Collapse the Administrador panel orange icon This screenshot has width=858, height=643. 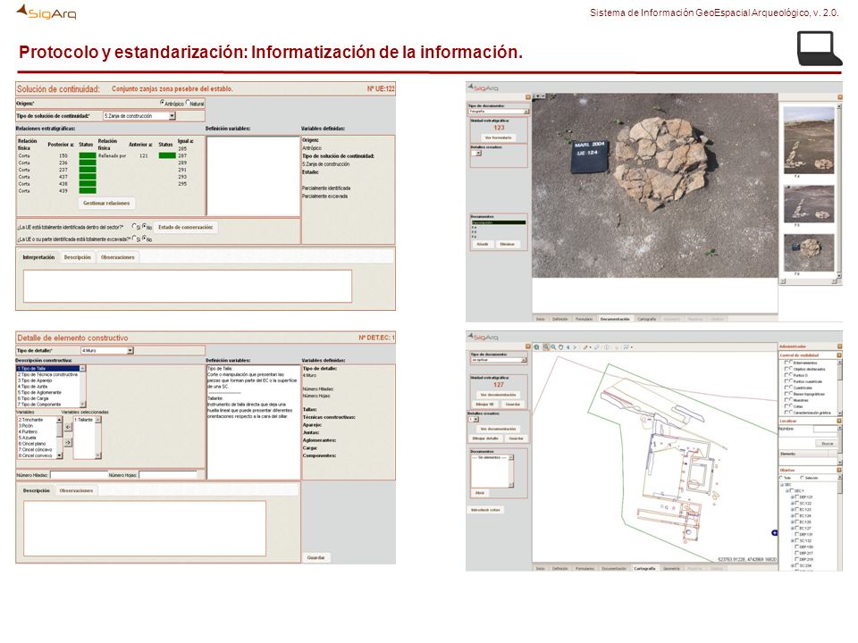(839, 347)
